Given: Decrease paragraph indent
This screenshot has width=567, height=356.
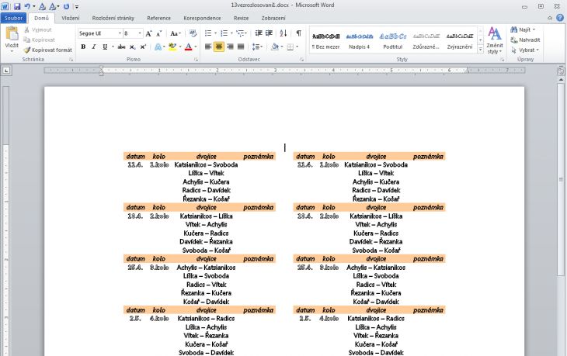Looking at the screenshot, I should click(259, 33).
